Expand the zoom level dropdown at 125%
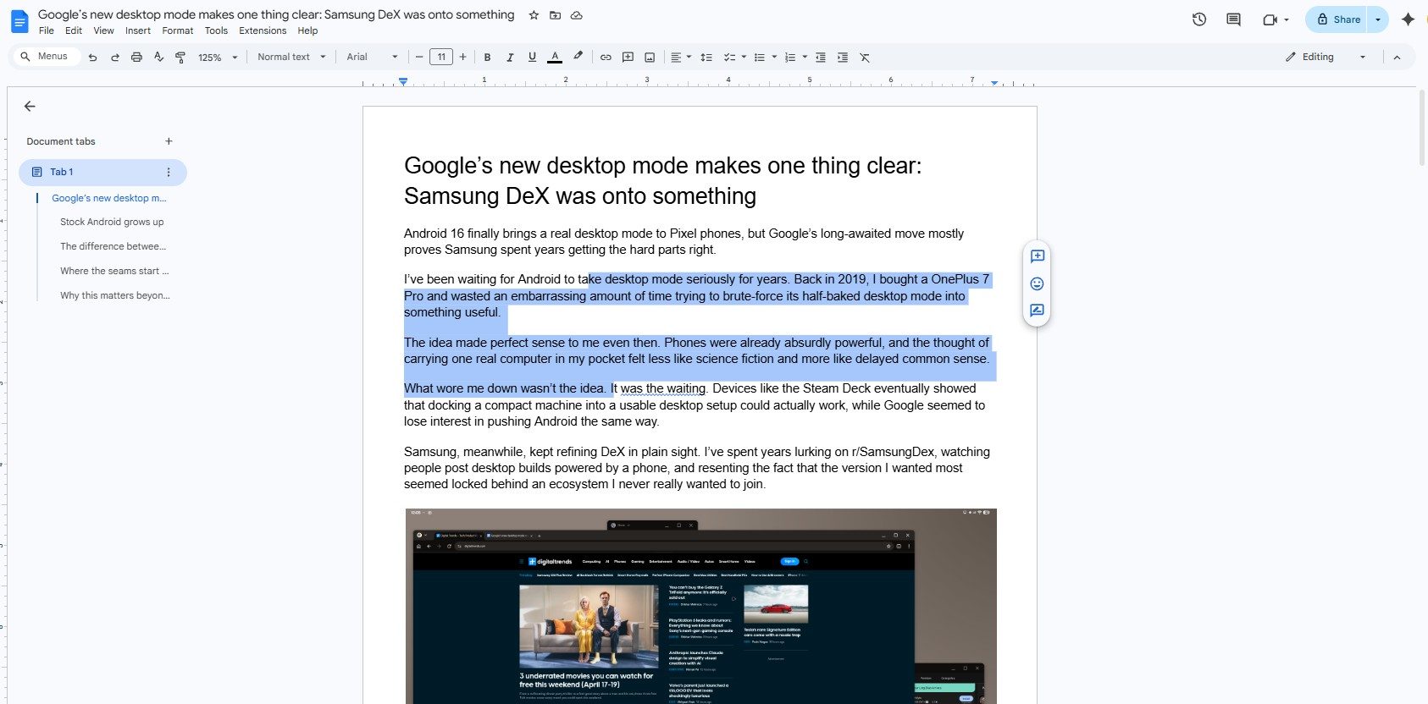The image size is (1428, 704). (x=218, y=58)
